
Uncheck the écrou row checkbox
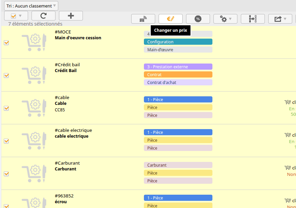[7, 206]
